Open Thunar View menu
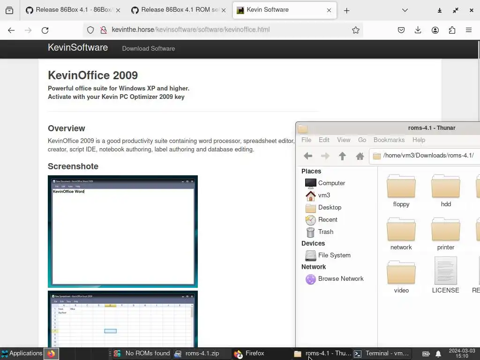480x360 pixels. coord(344,140)
